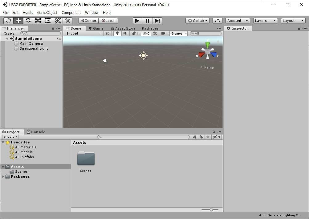The height and width of the screenshot is (219, 309).
Task: Open Collab dropdown
Action: click(197, 21)
